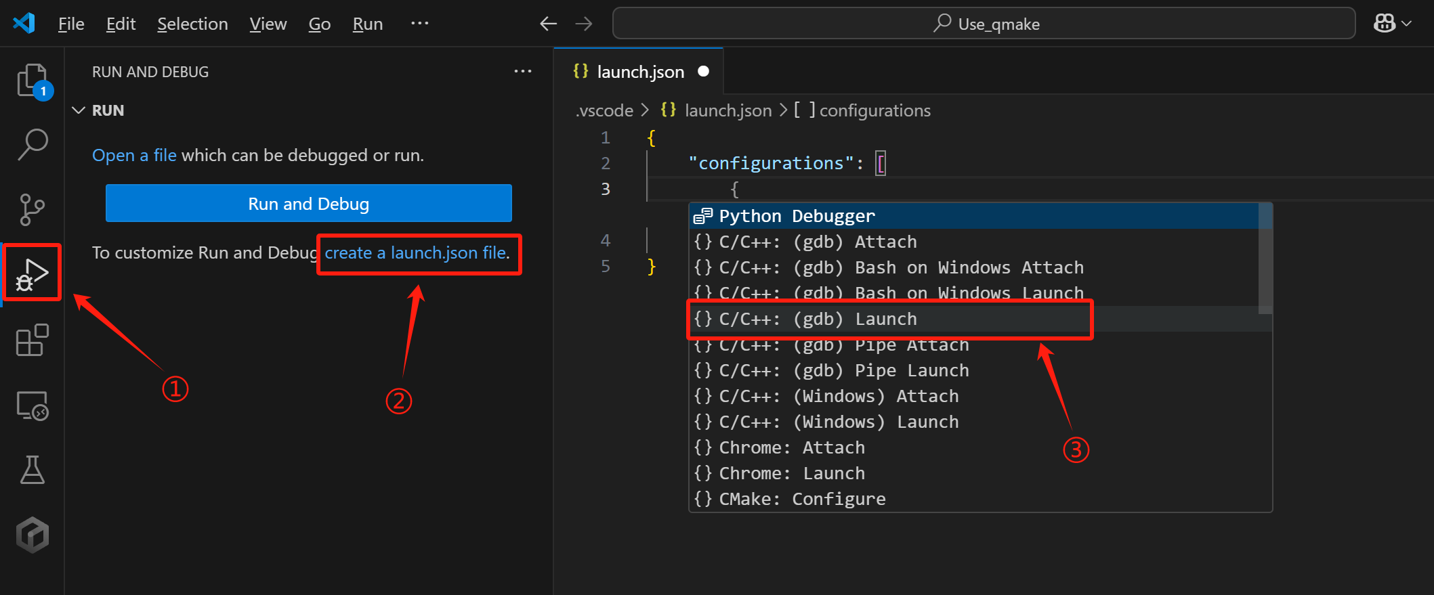This screenshot has width=1434, height=595.
Task: Open the Explorer view in activity bar
Action: coord(32,81)
